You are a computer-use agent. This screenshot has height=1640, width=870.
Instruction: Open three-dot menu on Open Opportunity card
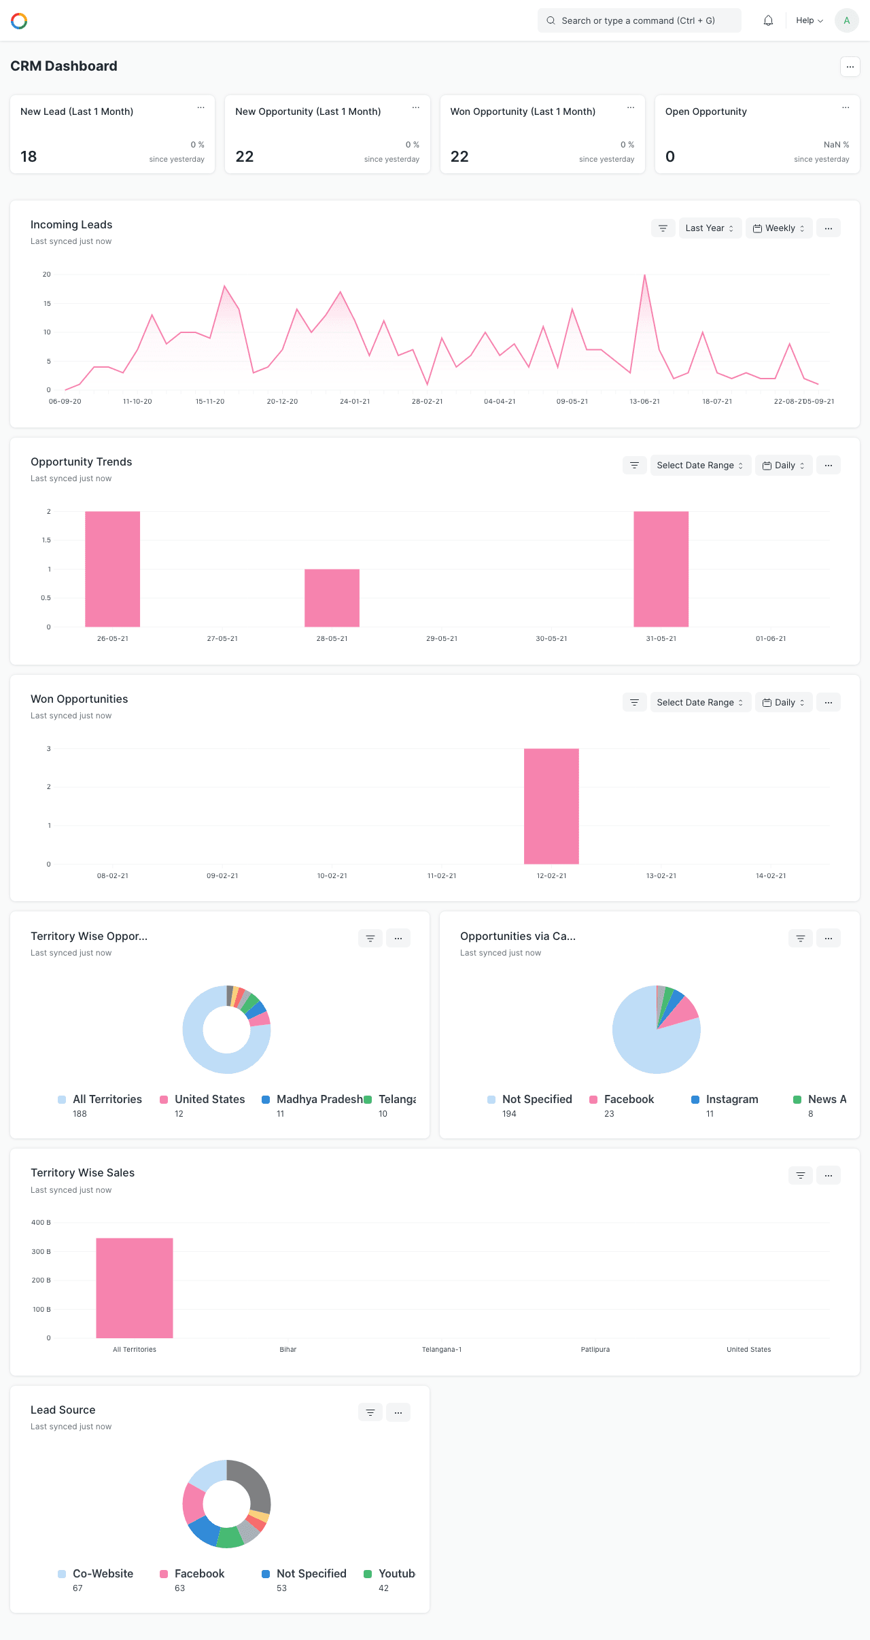[846, 107]
